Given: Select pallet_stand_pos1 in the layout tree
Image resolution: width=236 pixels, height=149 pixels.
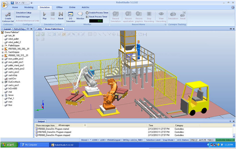Looking at the screenshot, I should [16, 65].
